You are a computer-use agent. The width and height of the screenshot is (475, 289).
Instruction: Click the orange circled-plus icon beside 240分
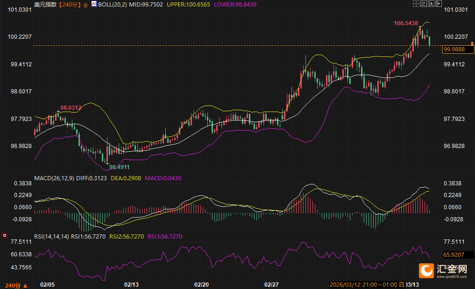click(x=85, y=4)
